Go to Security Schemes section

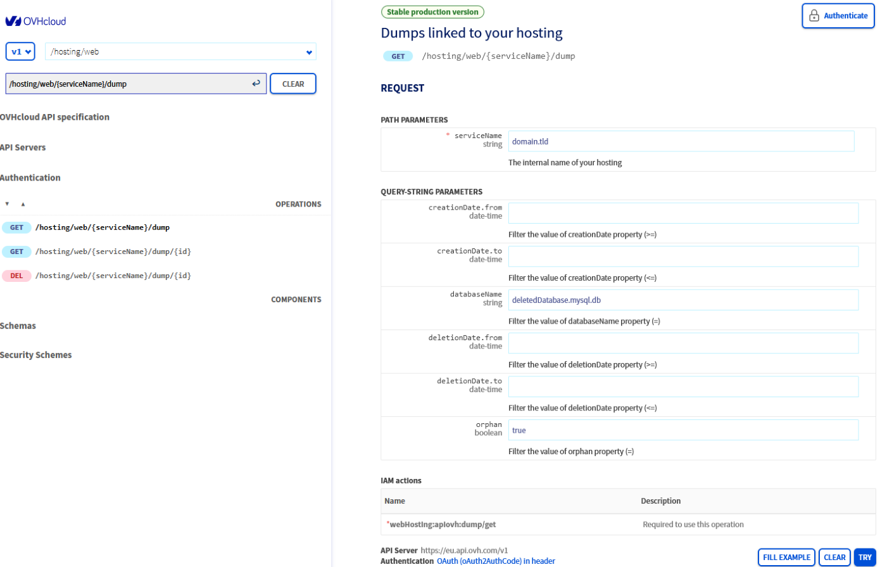coord(36,355)
